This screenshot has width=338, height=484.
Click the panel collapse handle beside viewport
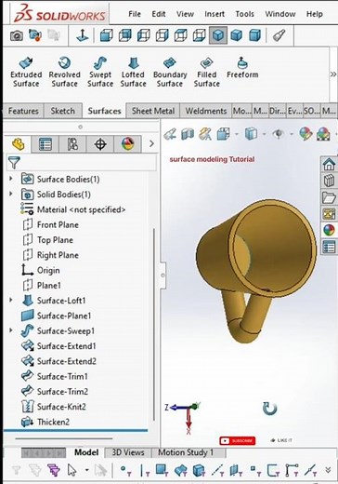tap(162, 275)
